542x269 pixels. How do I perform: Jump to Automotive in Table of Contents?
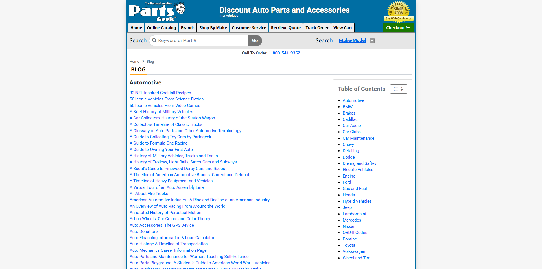tap(353, 100)
